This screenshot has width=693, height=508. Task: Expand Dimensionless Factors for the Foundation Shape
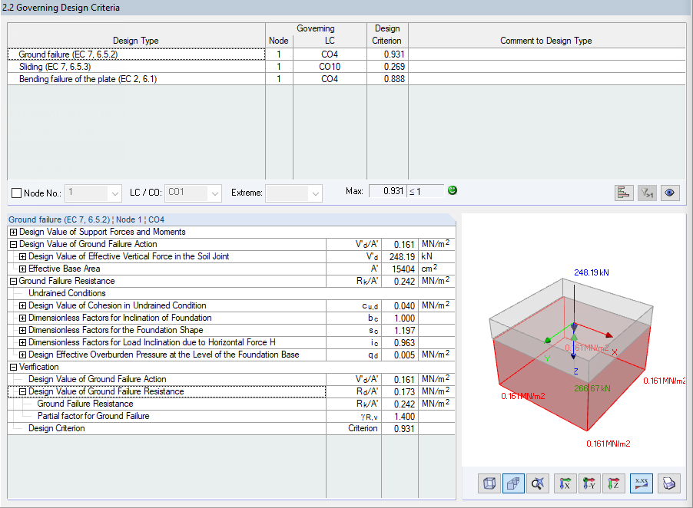tap(22, 331)
